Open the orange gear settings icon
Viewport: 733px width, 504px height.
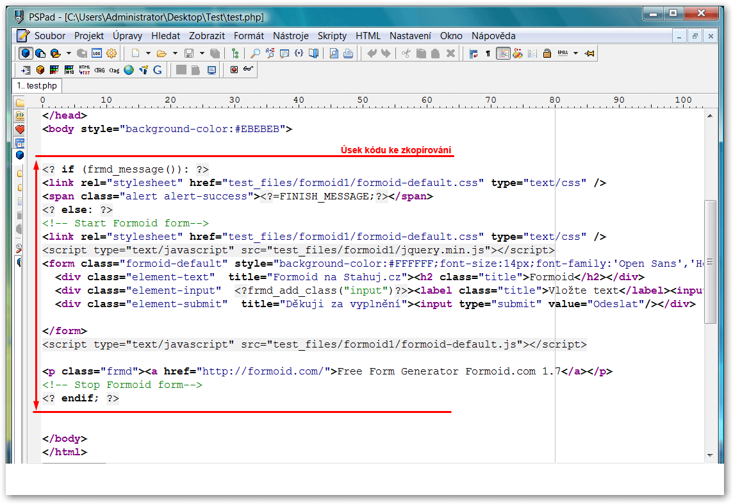tap(111, 53)
